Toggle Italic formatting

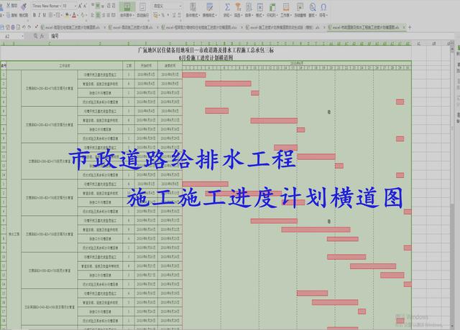click(39, 15)
